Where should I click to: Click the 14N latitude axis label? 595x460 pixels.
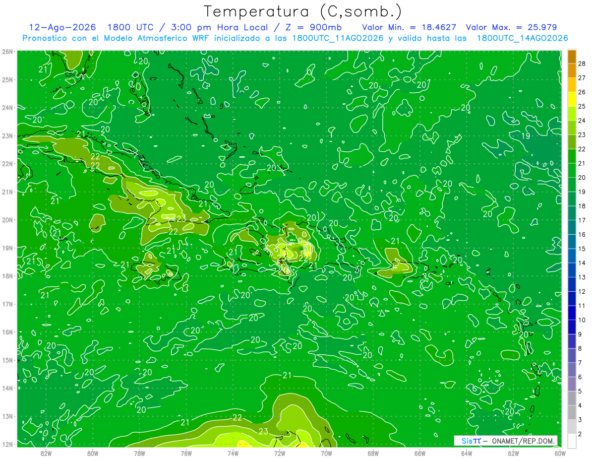click(x=7, y=388)
